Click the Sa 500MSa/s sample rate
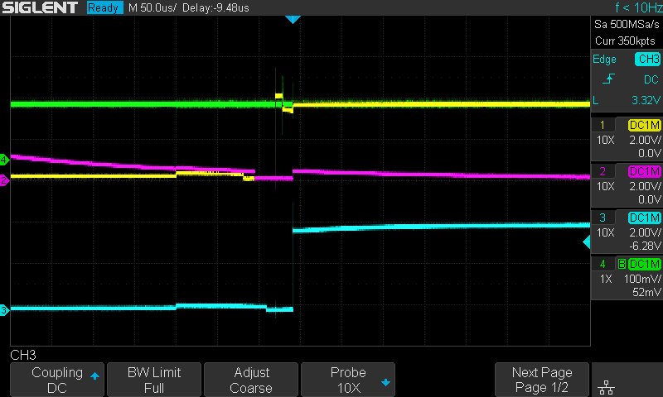The height and width of the screenshot is (397, 663). point(627,25)
